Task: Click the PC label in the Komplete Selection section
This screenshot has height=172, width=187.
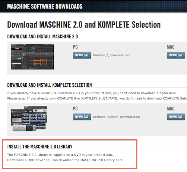Action: coord(75,109)
